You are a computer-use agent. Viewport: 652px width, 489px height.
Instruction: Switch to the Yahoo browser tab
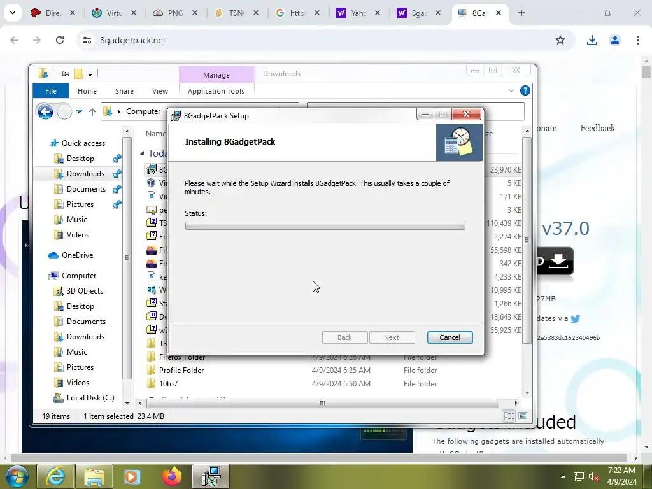click(358, 13)
